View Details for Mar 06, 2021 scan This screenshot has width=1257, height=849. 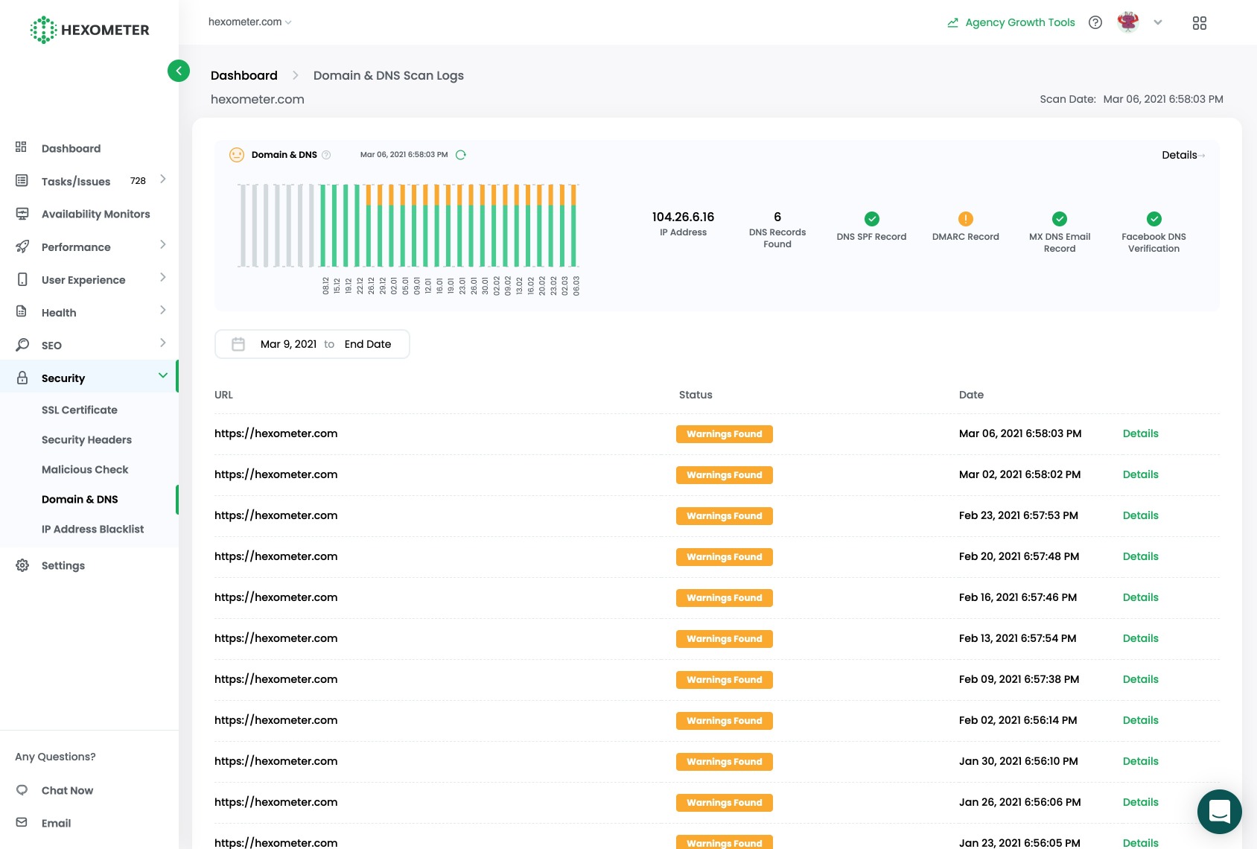[1140, 433]
